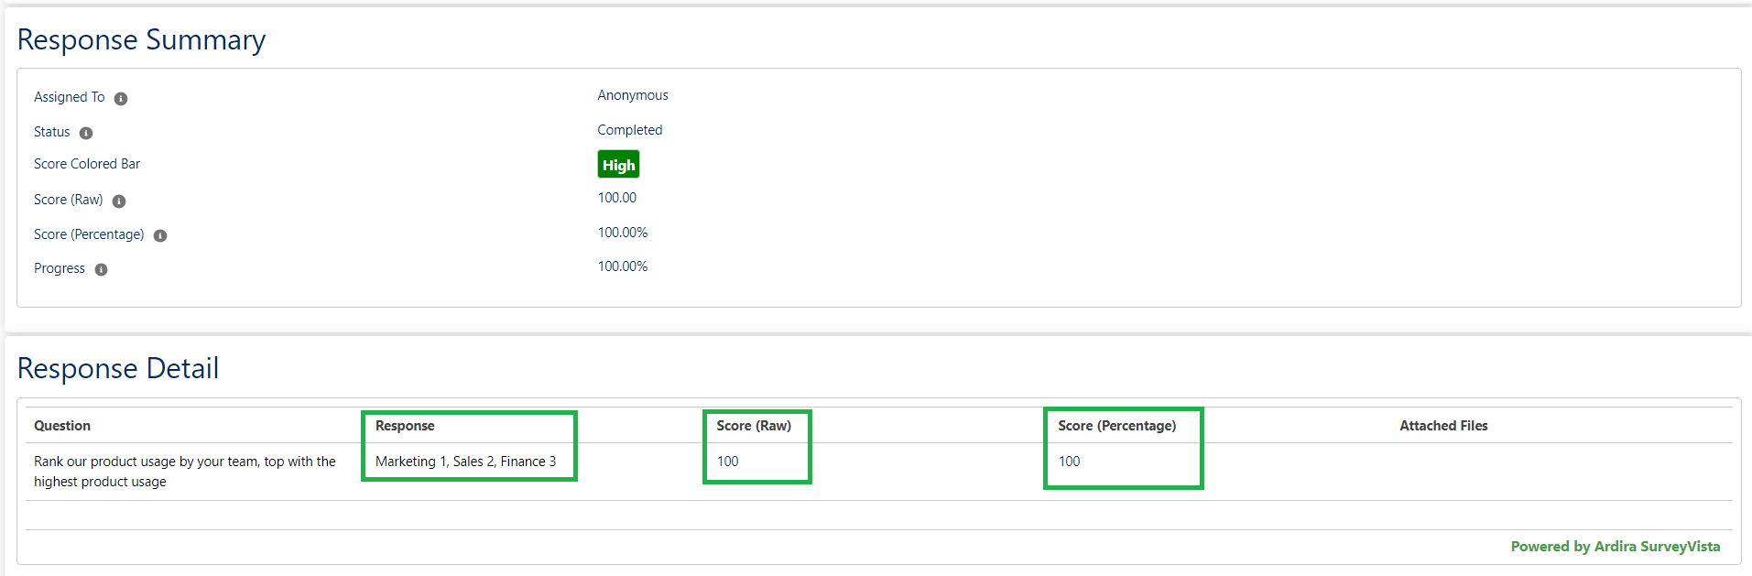1752x576 pixels.
Task: Click the info icon next to Status
Action: [x=87, y=133]
